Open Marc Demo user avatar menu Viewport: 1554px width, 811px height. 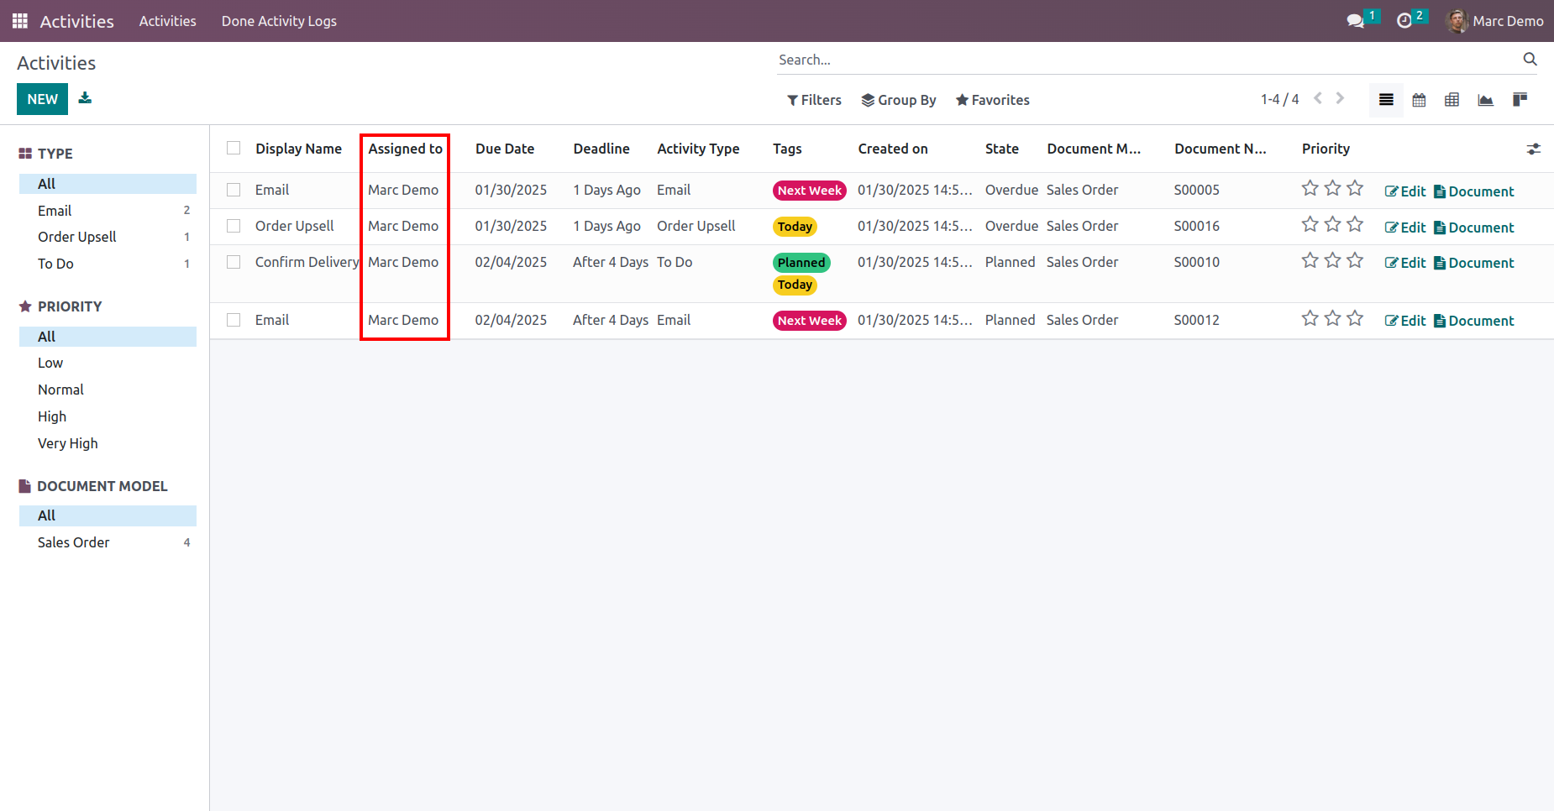point(1494,21)
